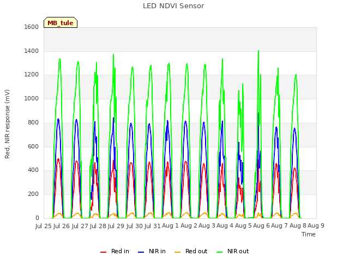Click the MB_tule site label
Viewport: 349px width, 262px height.
pos(61,22)
